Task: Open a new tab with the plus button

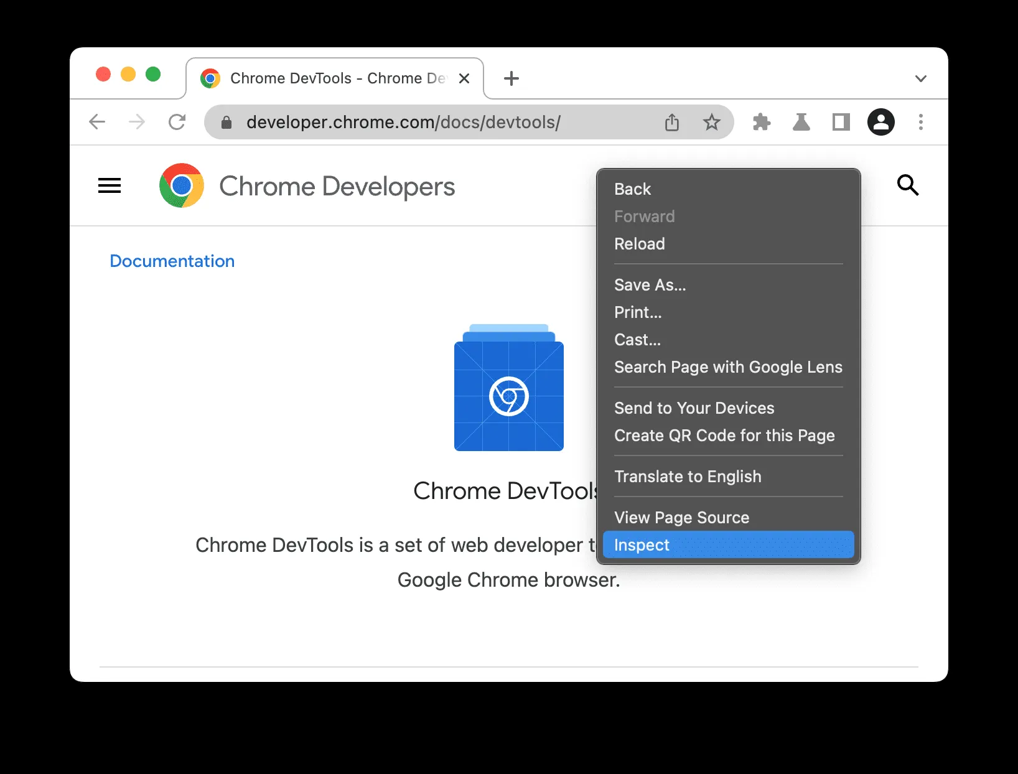Action: [x=511, y=78]
